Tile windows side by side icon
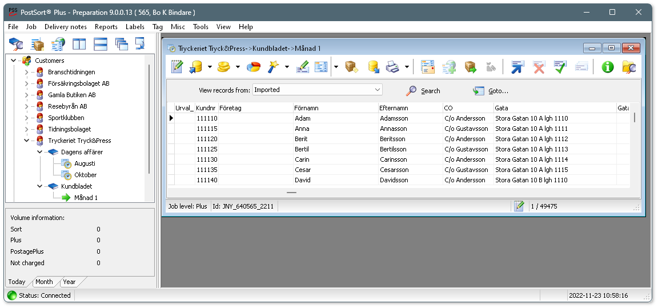 pyautogui.click(x=79, y=43)
